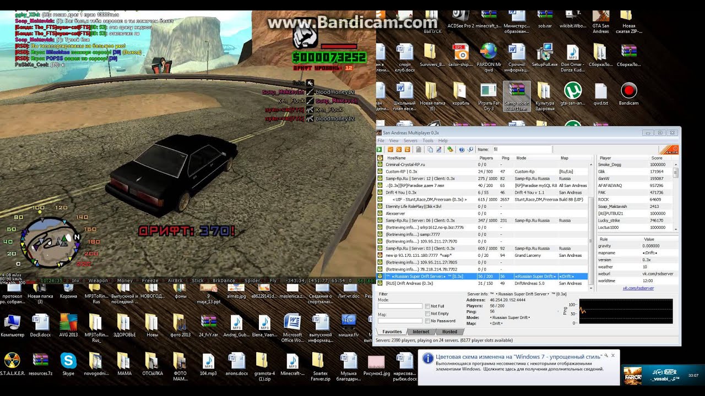Select player Lucky_strike in the player list
705x396 pixels.
pos(635,220)
